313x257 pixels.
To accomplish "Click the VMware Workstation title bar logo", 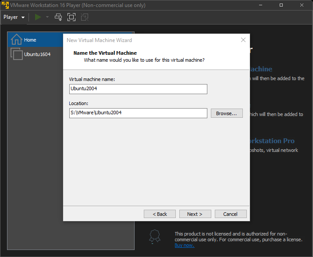I will pyautogui.click(x=5, y=5).
